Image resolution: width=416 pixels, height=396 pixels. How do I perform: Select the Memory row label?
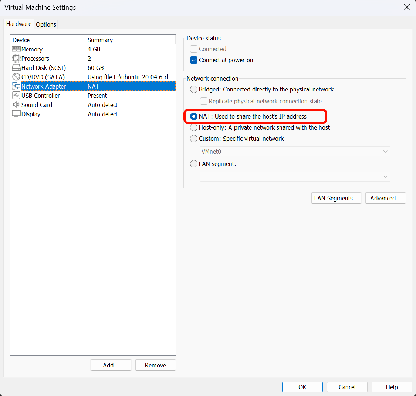coord(32,49)
